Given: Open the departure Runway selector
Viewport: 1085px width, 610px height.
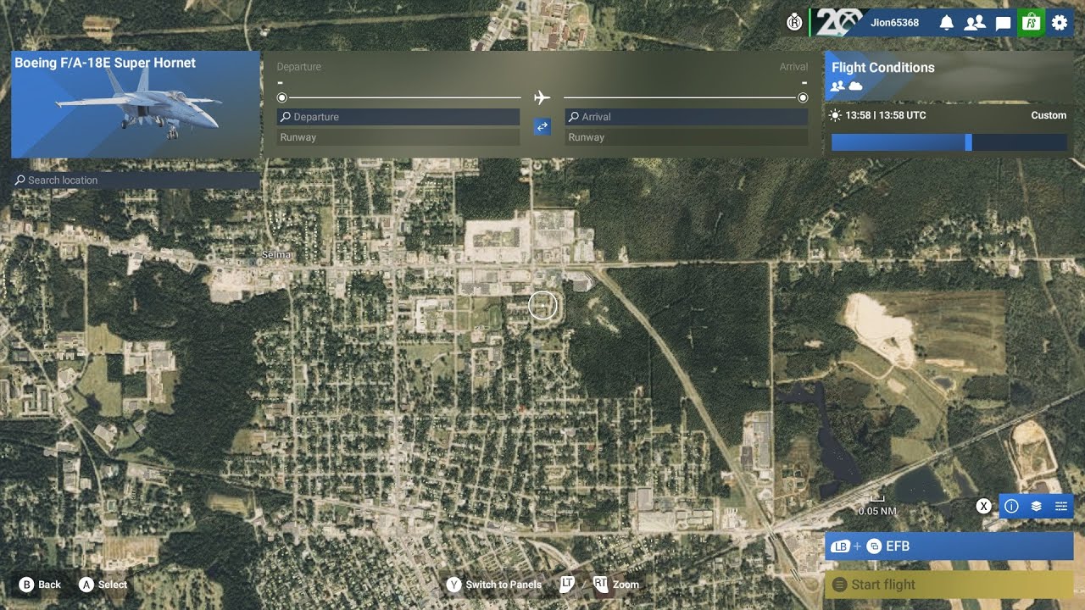Looking at the screenshot, I should (398, 137).
